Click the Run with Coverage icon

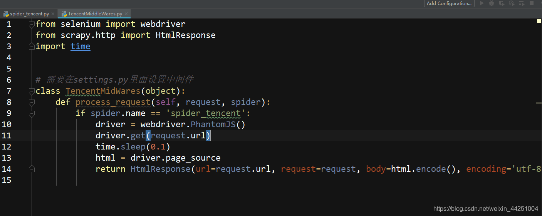pyautogui.click(x=502, y=3)
